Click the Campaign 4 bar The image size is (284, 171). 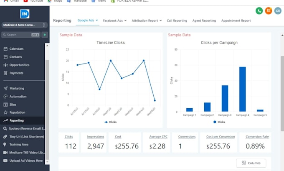click(x=243, y=89)
